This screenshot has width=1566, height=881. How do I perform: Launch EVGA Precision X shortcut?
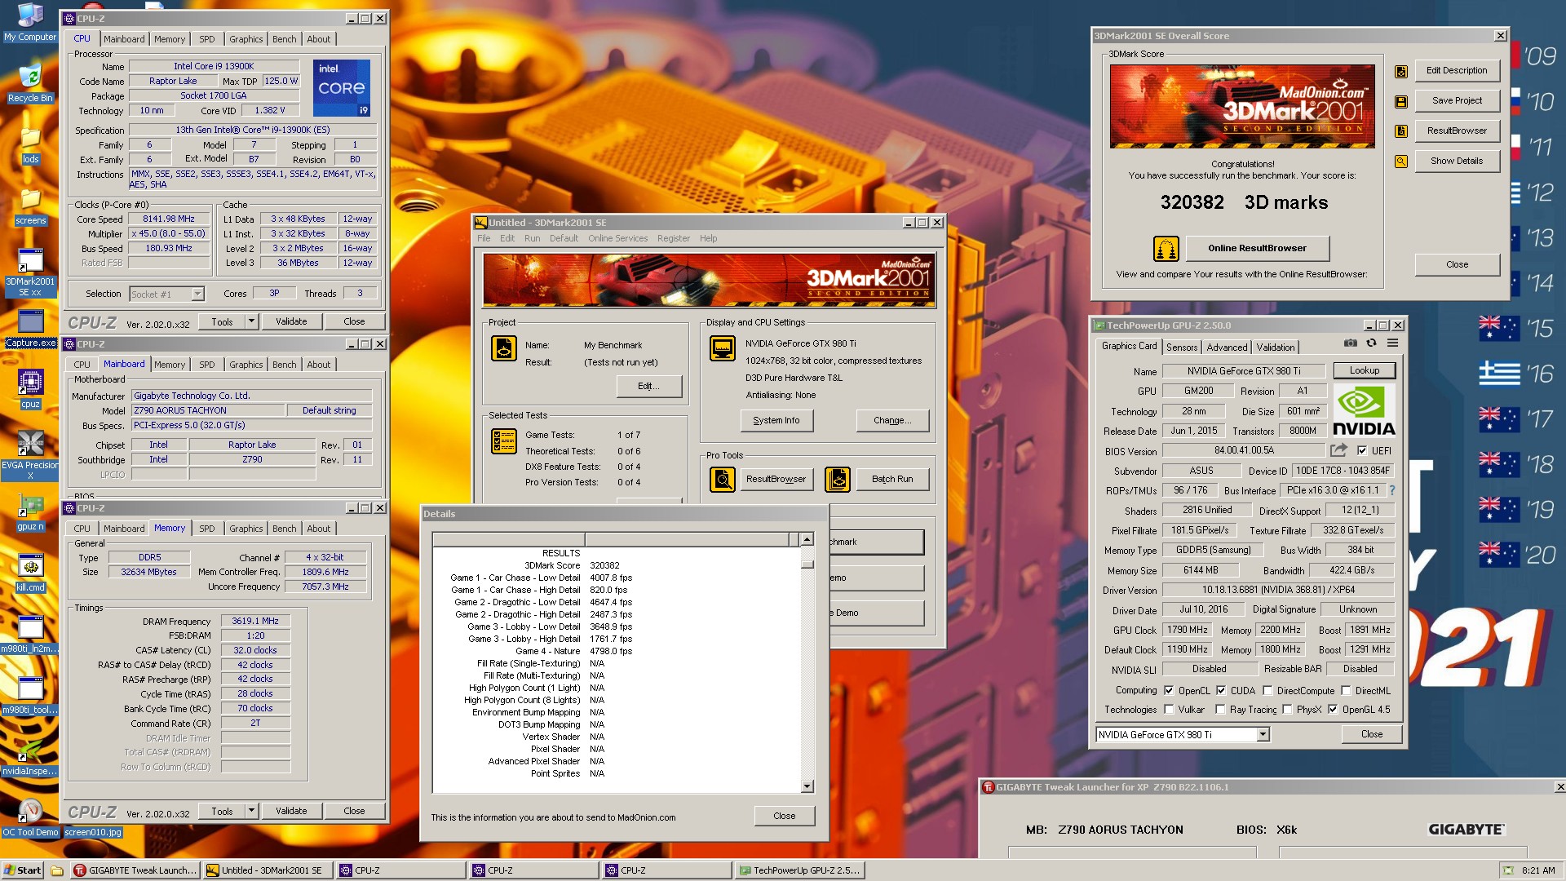pos(30,455)
